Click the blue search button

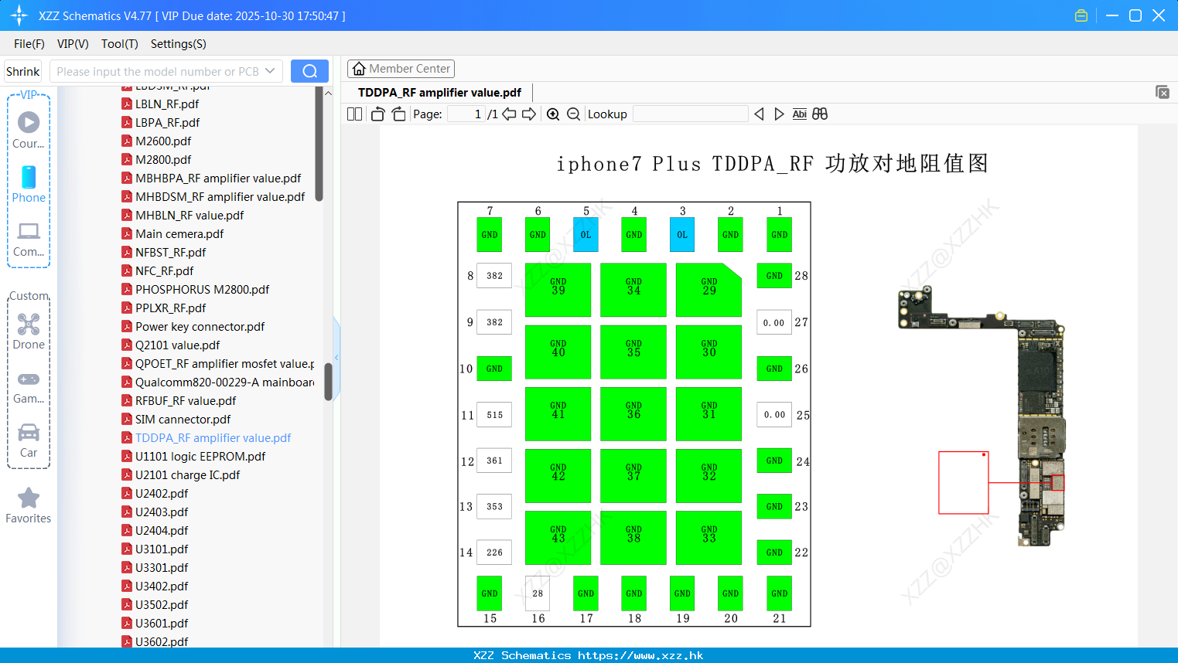tap(309, 71)
